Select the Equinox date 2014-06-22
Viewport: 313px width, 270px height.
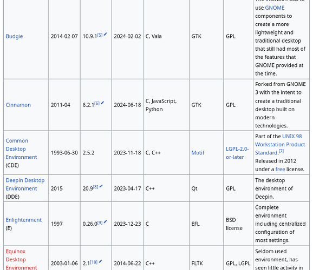pos(127,264)
